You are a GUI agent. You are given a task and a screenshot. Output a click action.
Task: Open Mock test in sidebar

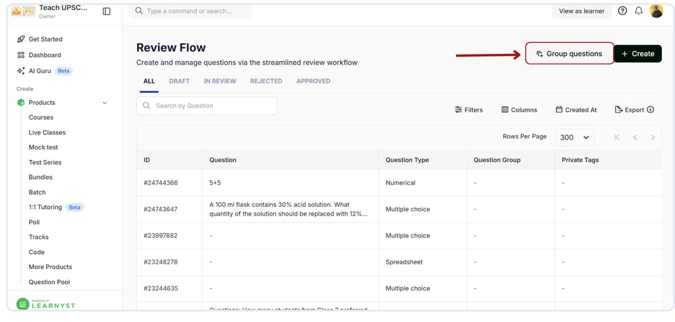tap(44, 147)
